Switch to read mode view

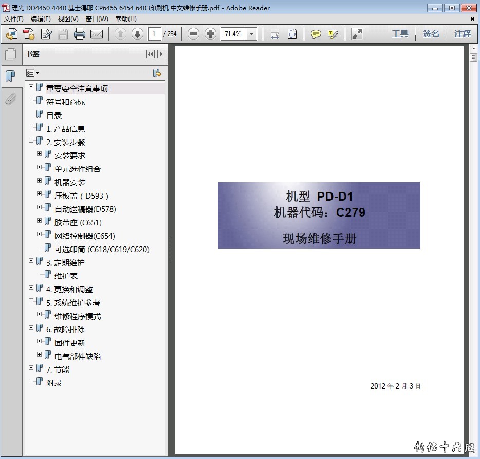pos(357,34)
